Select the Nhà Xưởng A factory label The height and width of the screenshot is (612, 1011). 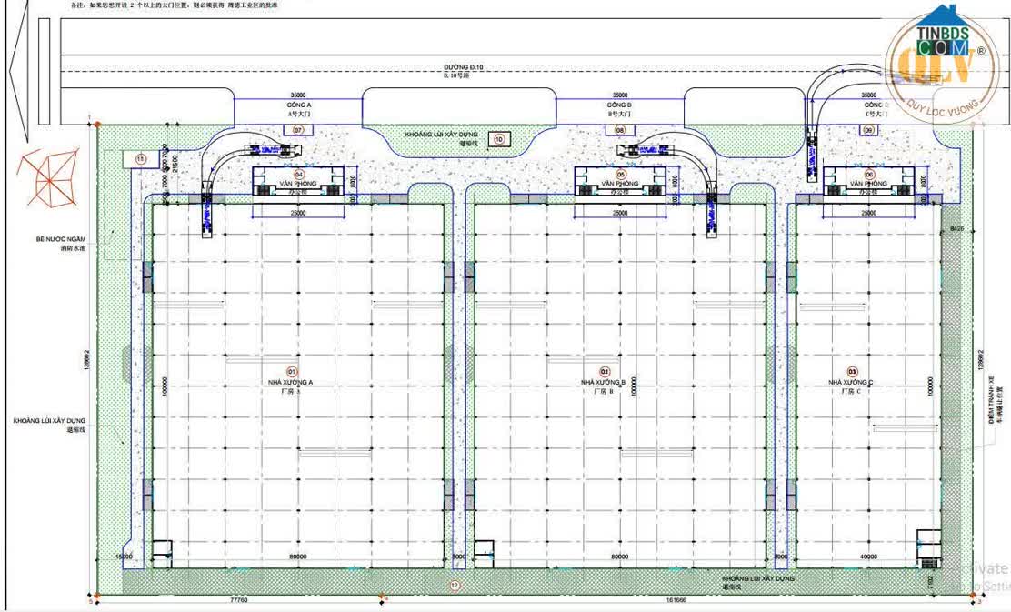click(x=291, y=383)
